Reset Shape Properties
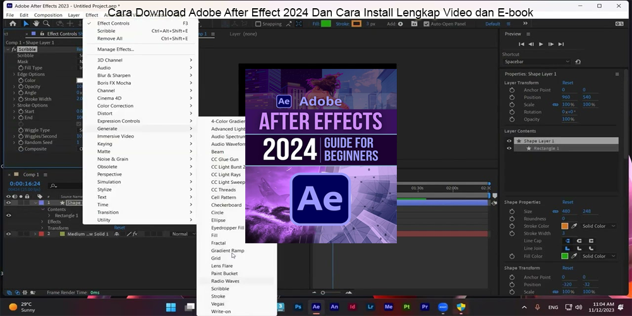 coord(568,202)
